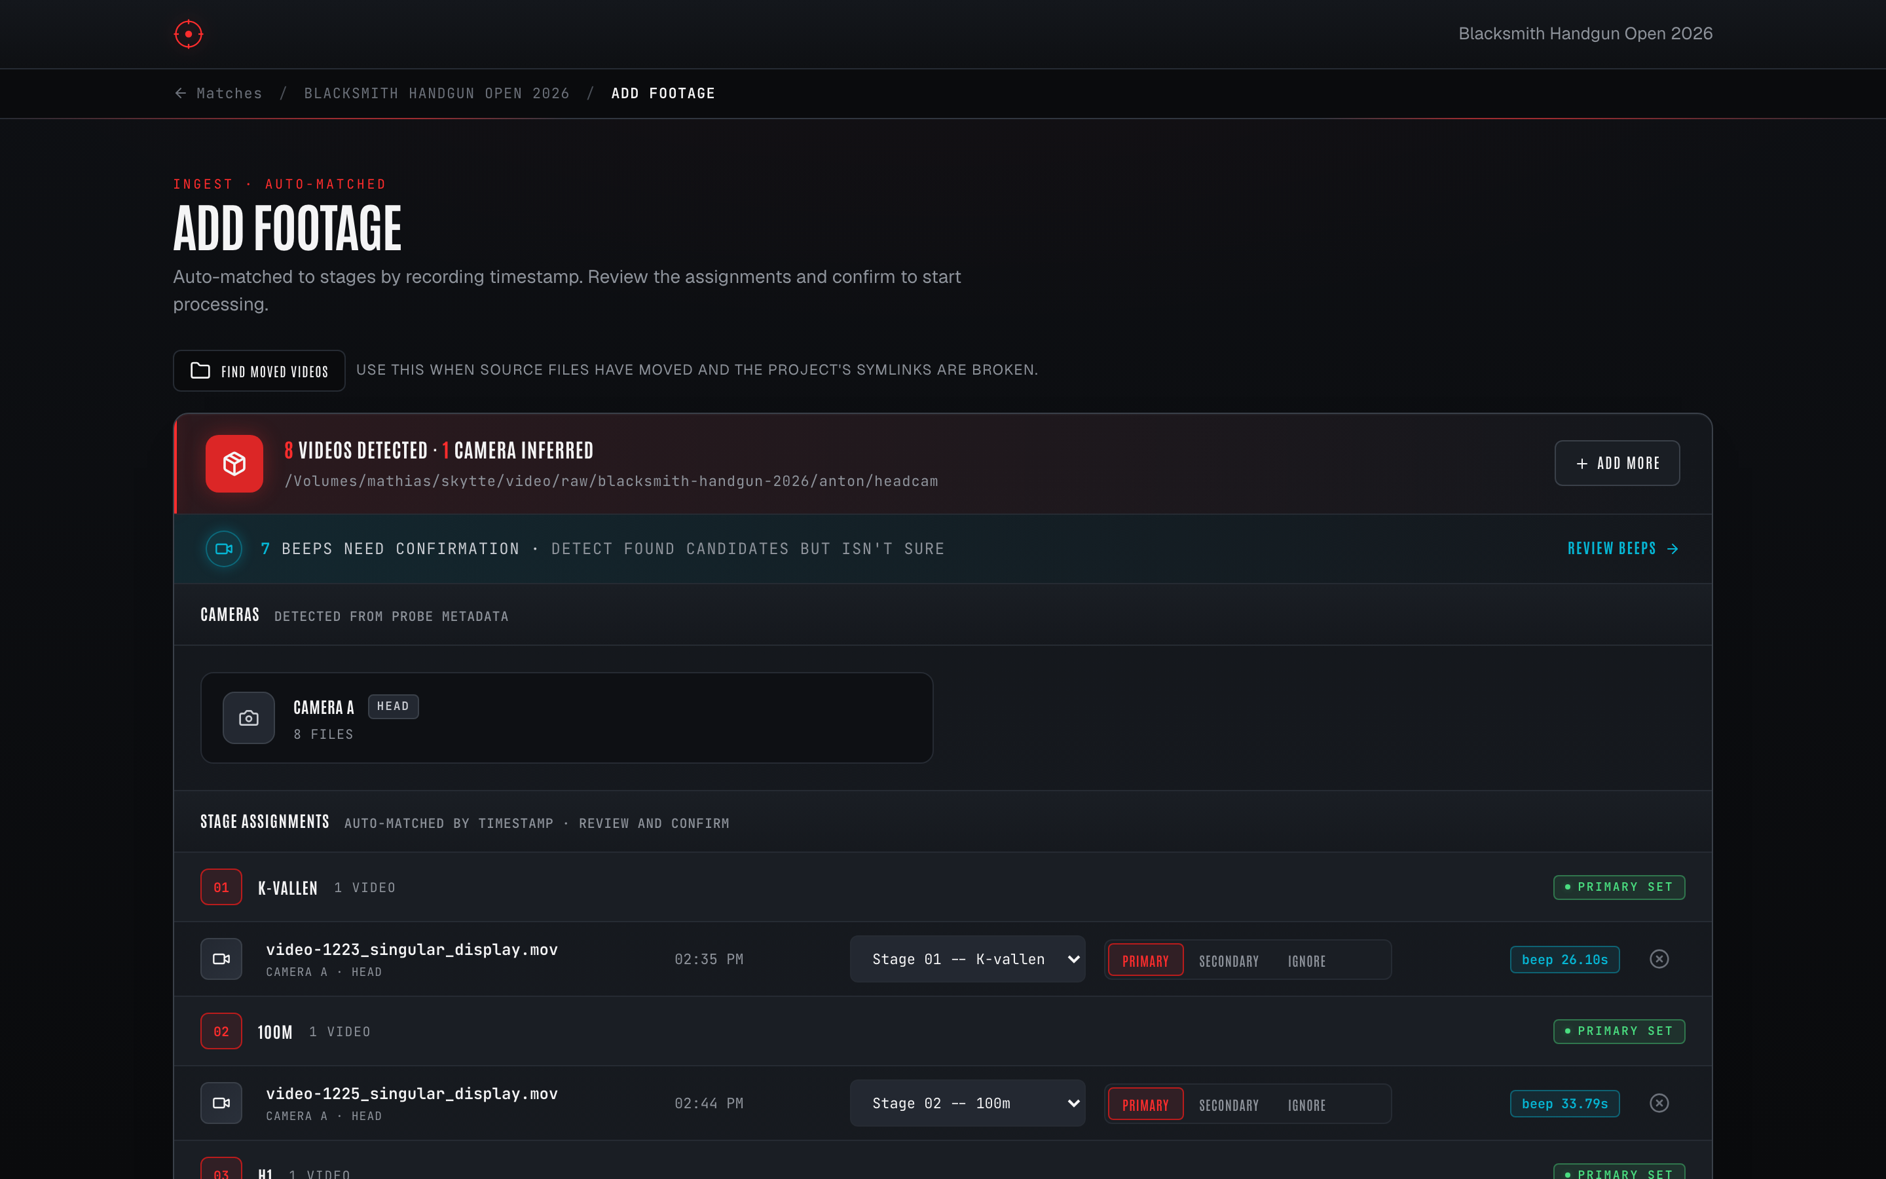The height and width of the screenshot is (1179, 1886).
Task: Set video-1223 as Secondary
Action: (x=1229, y=961)
